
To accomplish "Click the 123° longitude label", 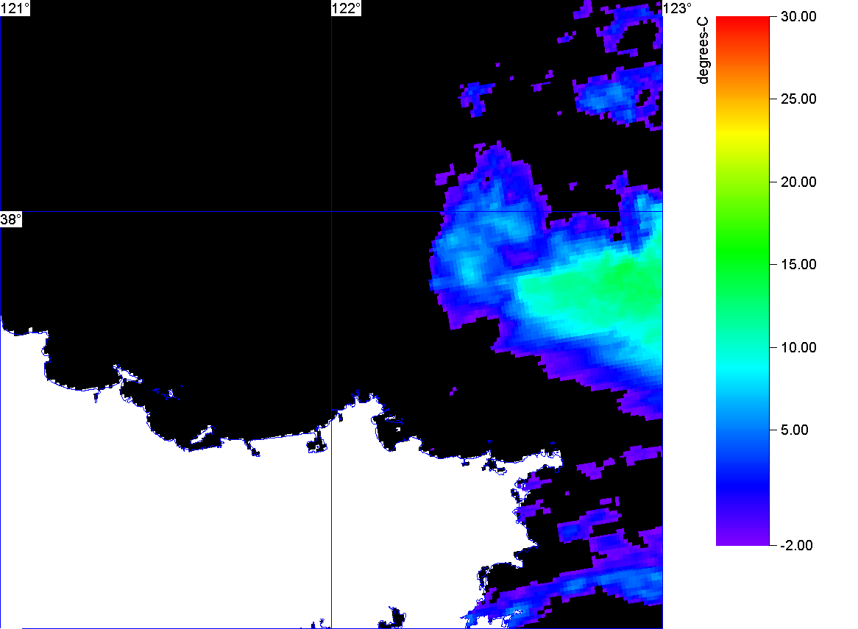I will coord(678,8).
